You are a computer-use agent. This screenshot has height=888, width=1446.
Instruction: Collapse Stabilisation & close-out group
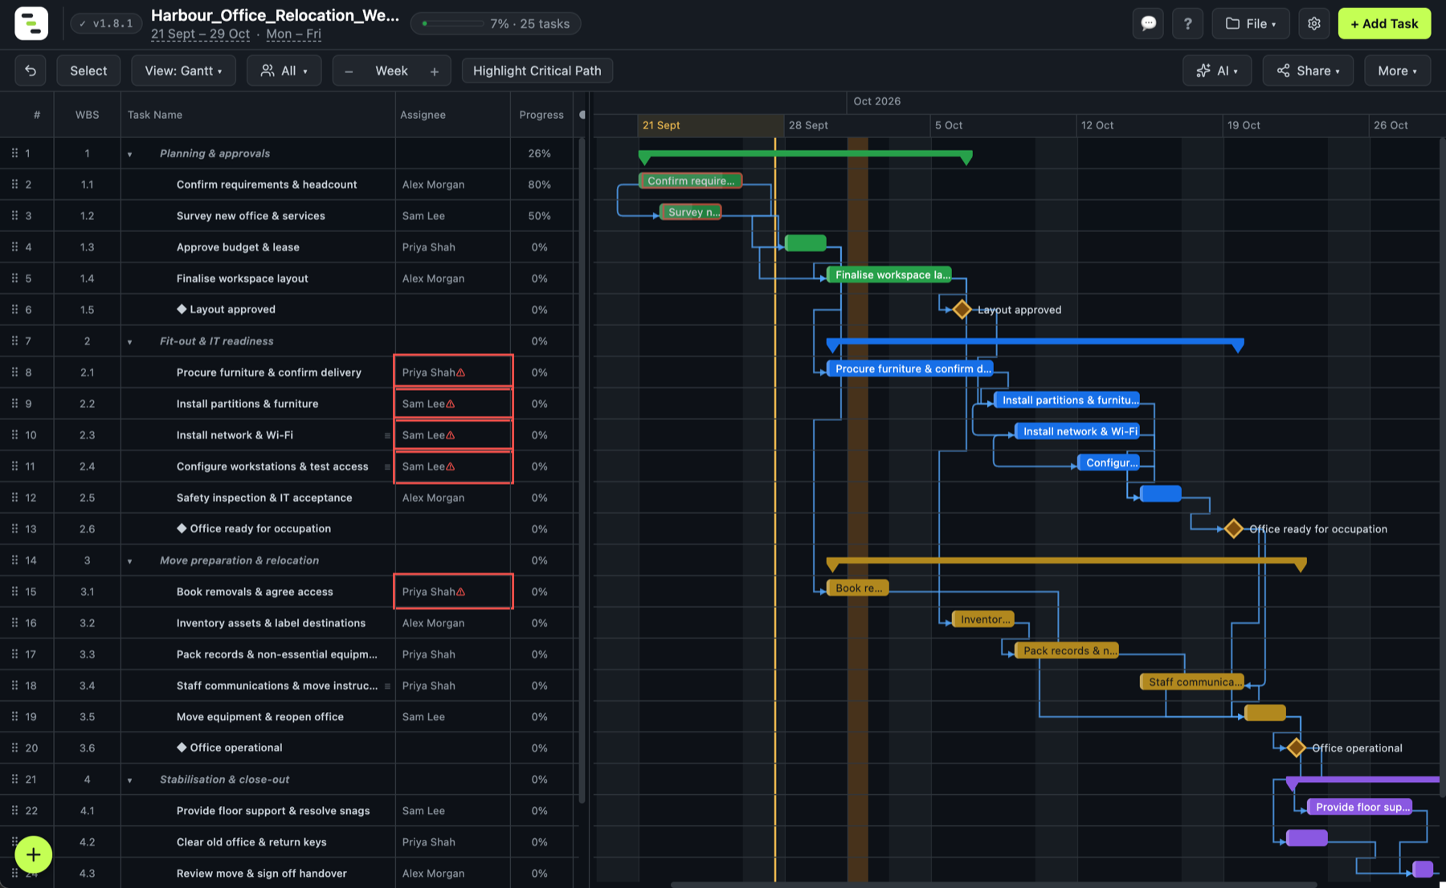point(129,780)
